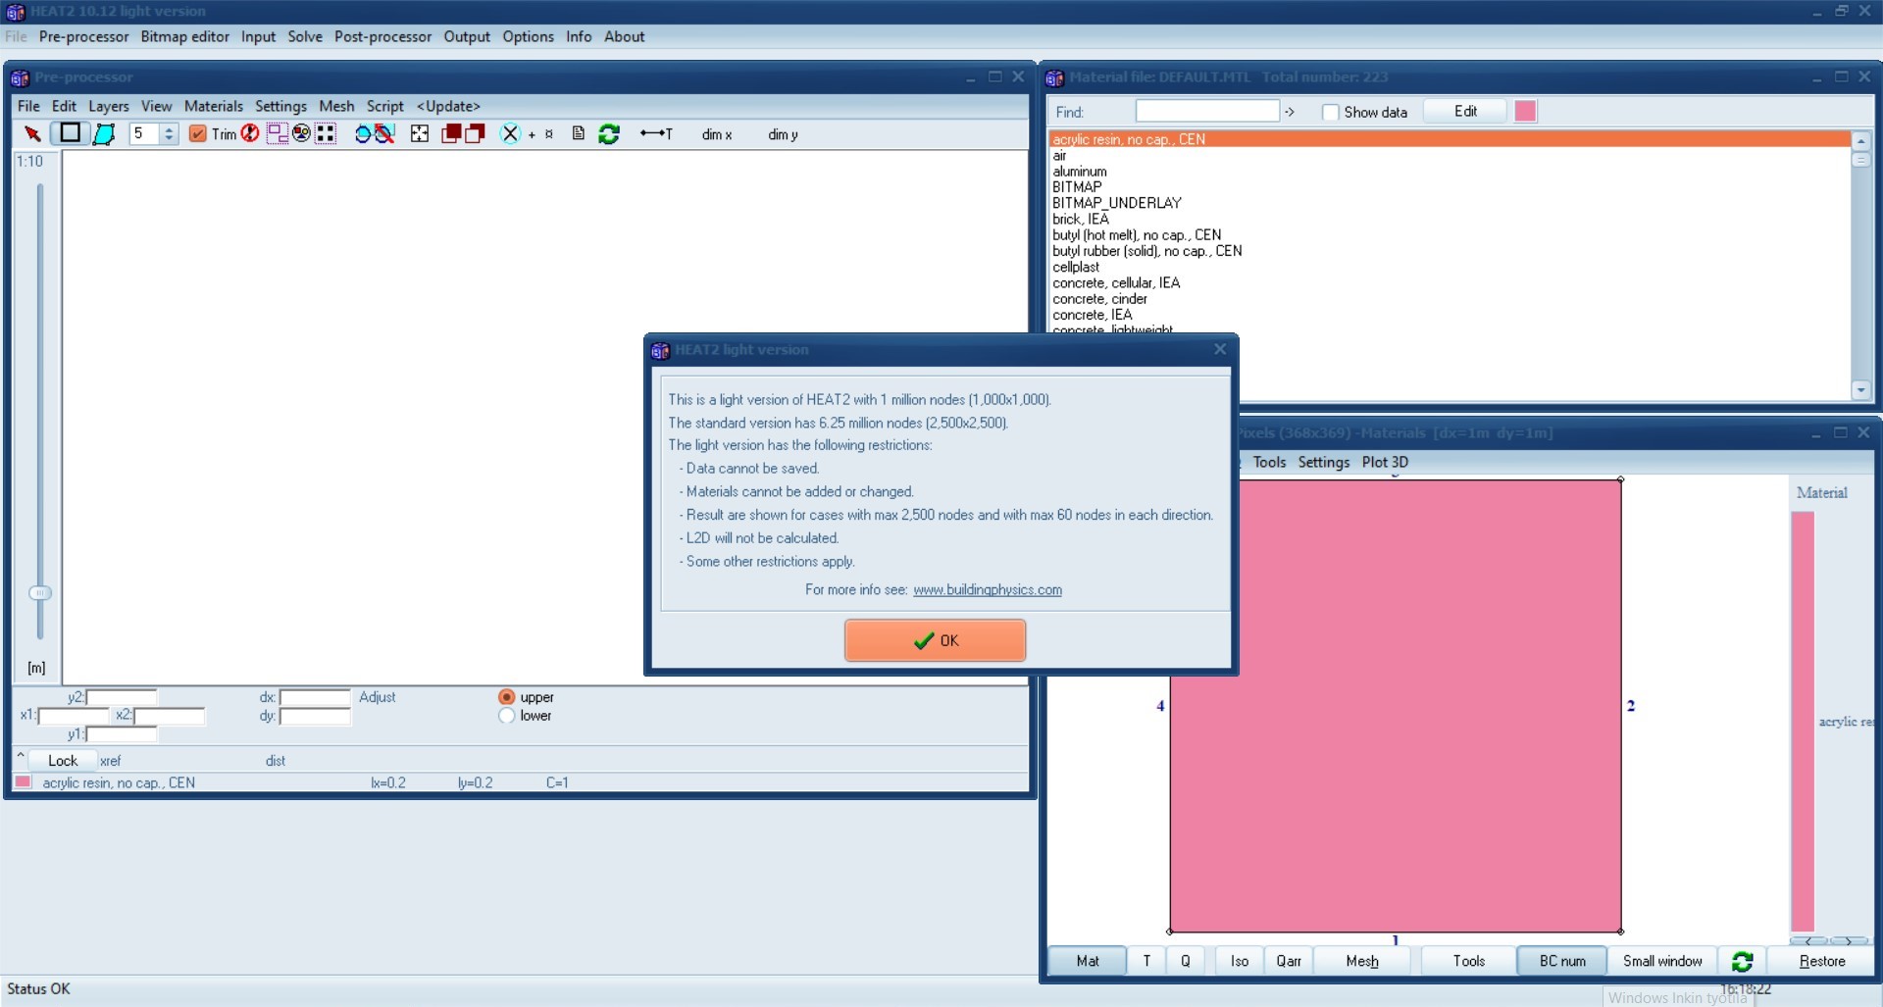Viewport: 1883px width, 1007px height.
Task: Click green refresh arrows in Pre-processor toolbar
Action: tap(609, 134)
